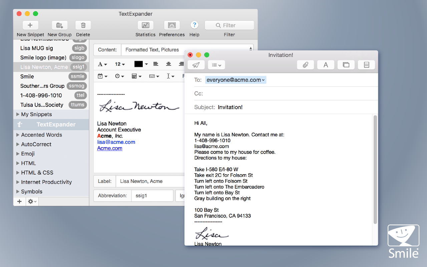Open the text color swatch
Screen dimensions: 427x267
pyautogui.click(x=139, y=64)
